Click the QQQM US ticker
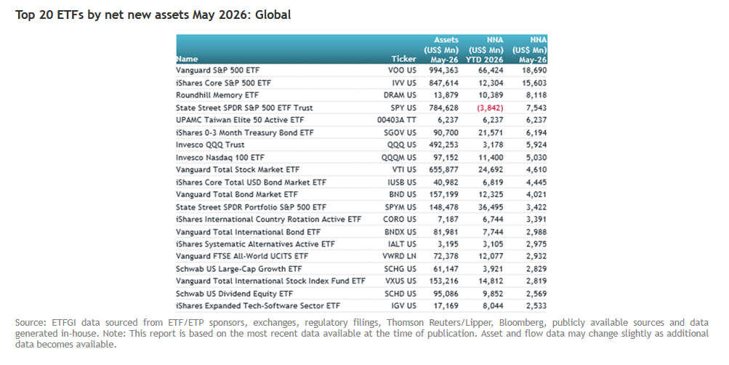Viewport: 729px width, 365px height. (x=399, y=157)
